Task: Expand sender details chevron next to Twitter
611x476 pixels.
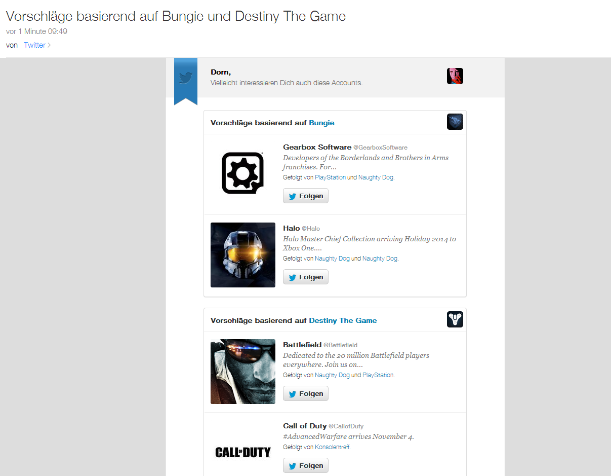Action: point(49,45)
